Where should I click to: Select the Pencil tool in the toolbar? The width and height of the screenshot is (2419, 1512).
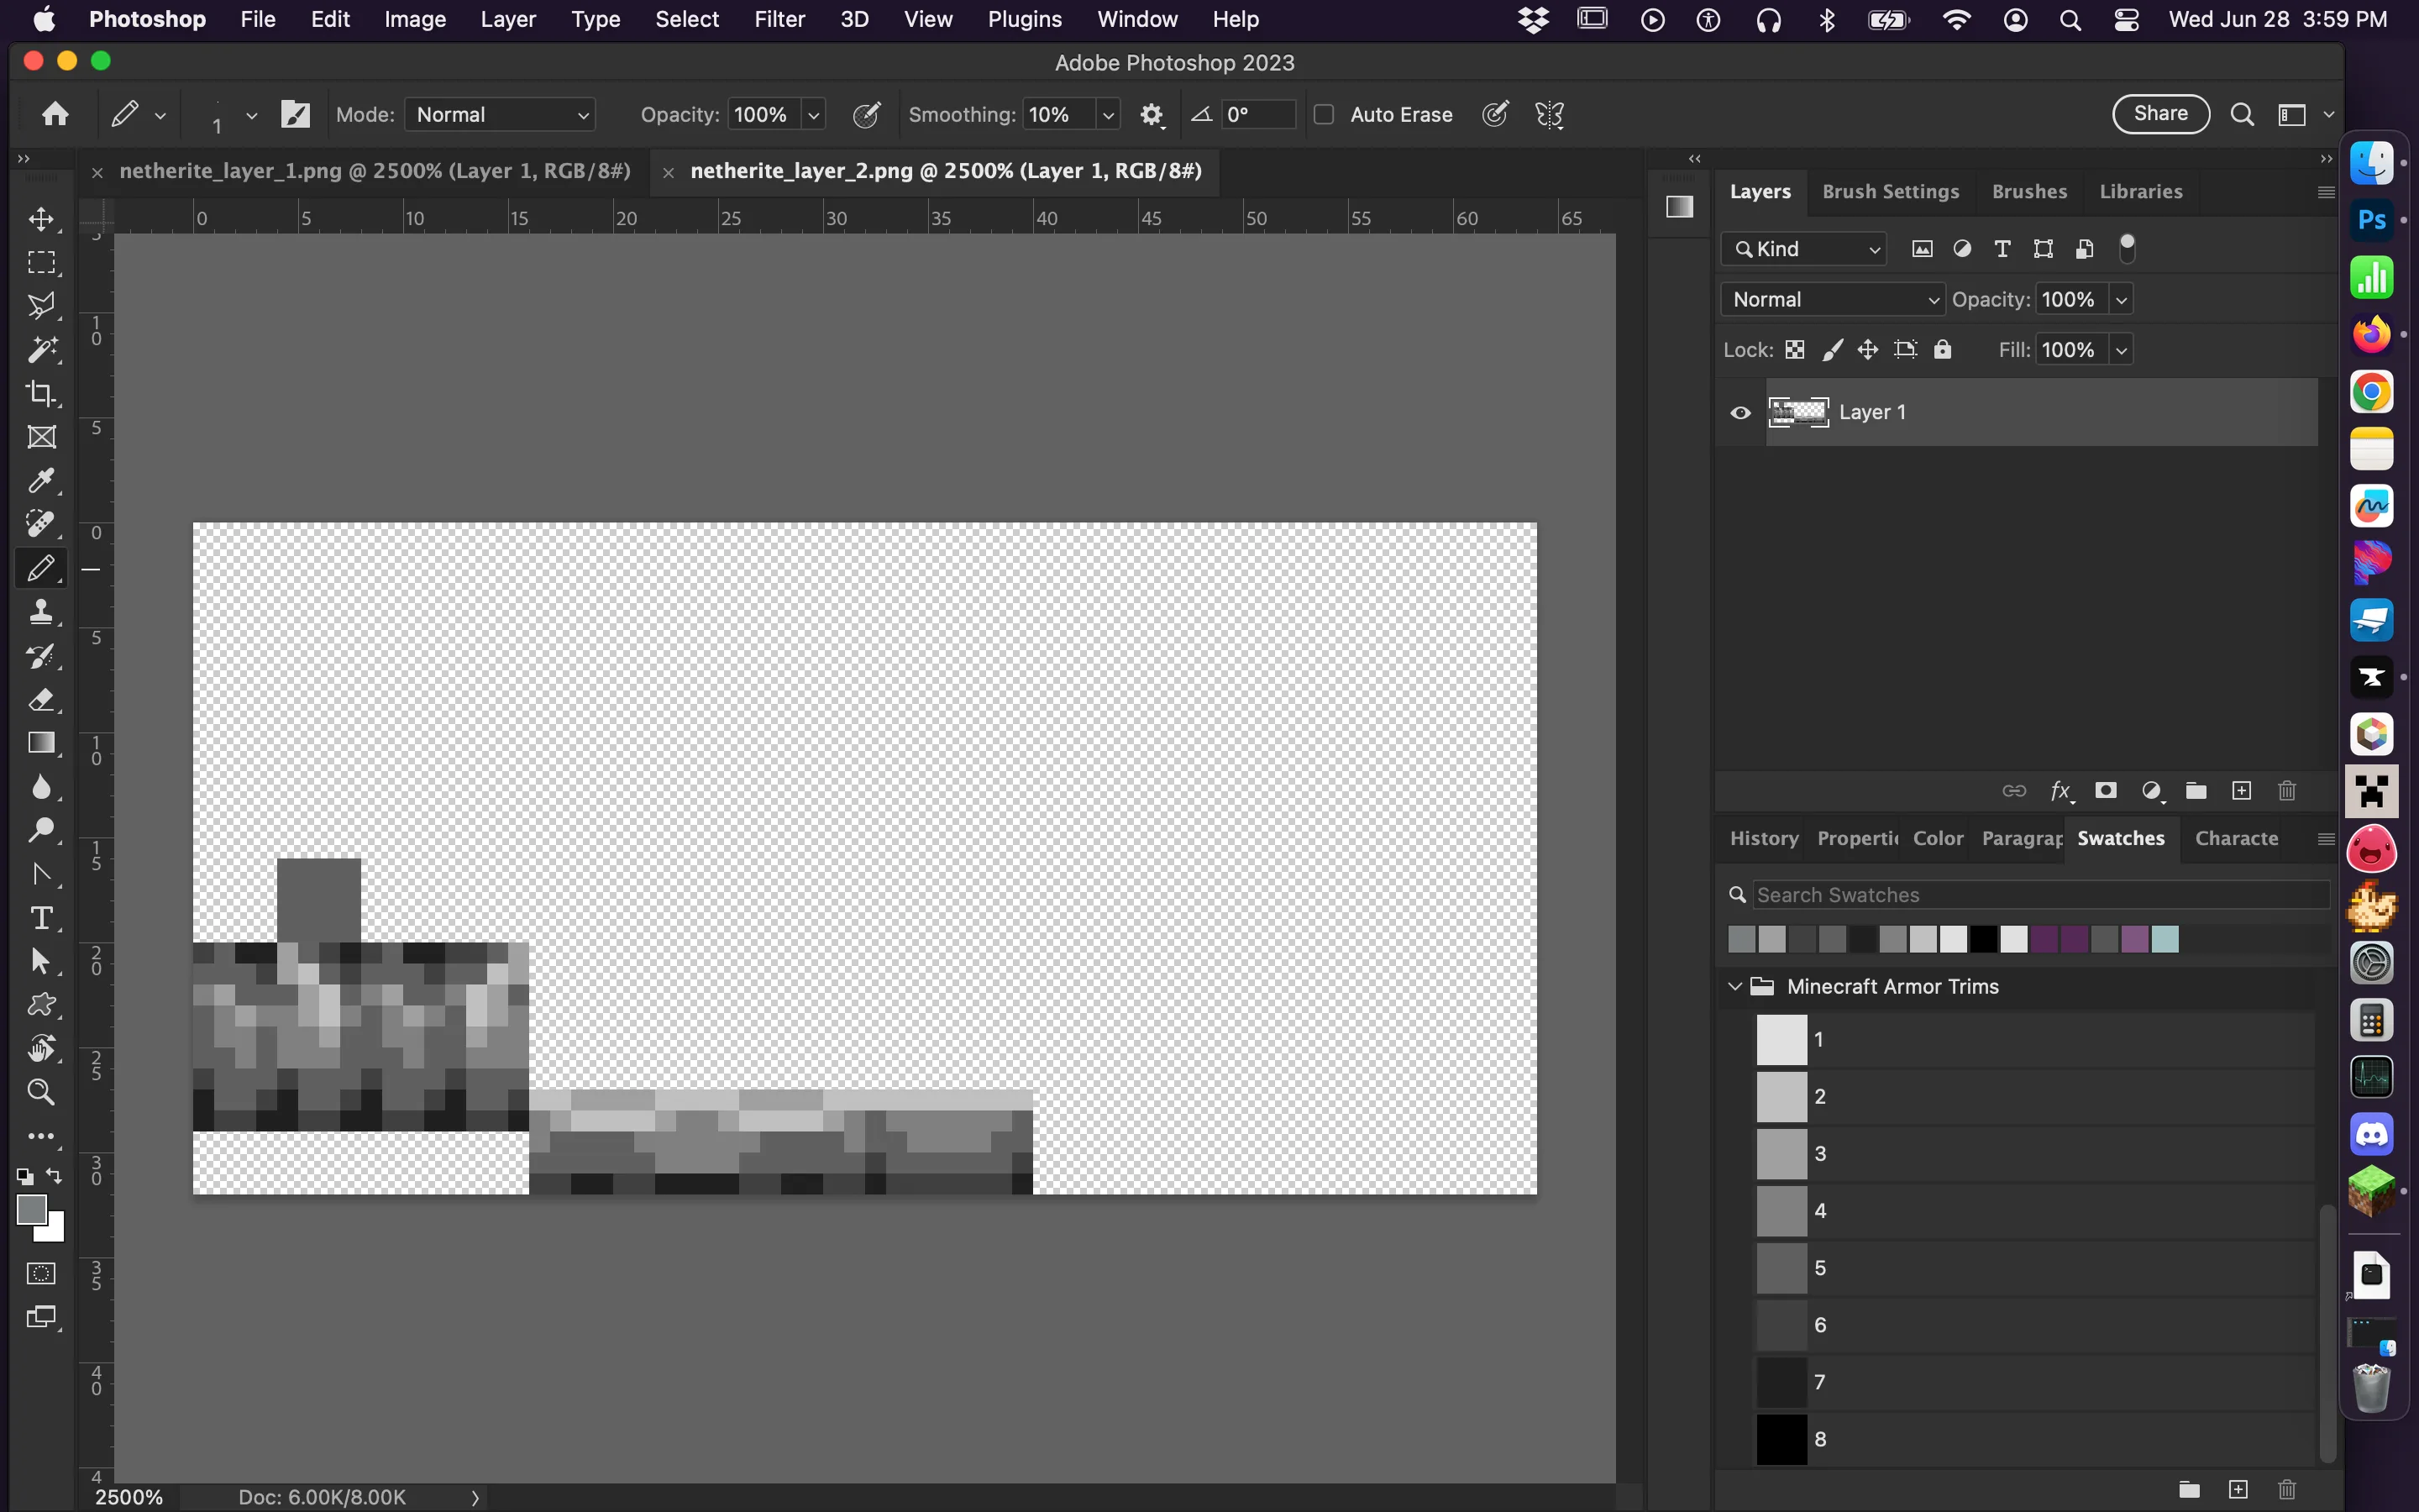pyautogui.click(x=41, y=568)
